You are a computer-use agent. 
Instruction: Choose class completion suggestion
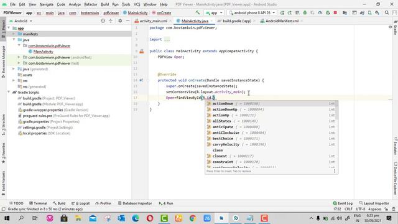[x=271, y=151]
